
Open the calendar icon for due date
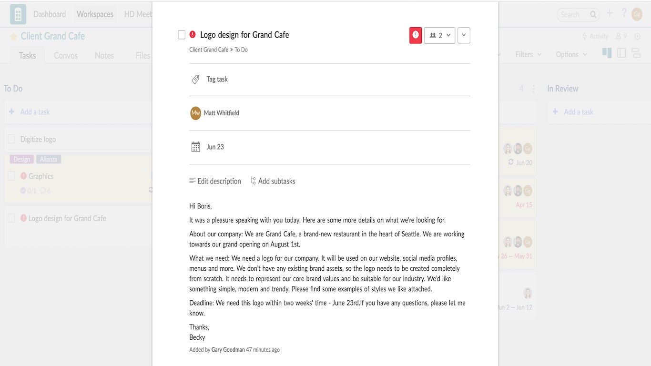[x=195, y=147]
